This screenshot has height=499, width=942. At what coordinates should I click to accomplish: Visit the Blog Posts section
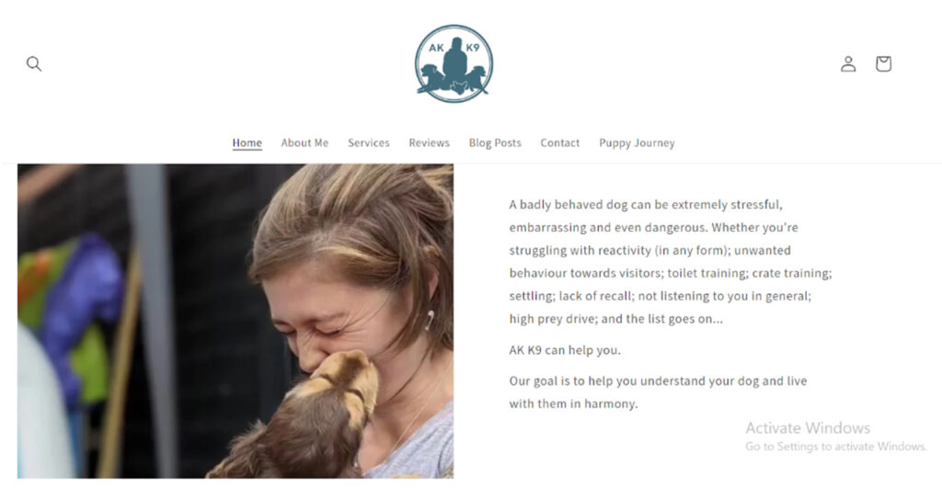[x=495, y=143]
